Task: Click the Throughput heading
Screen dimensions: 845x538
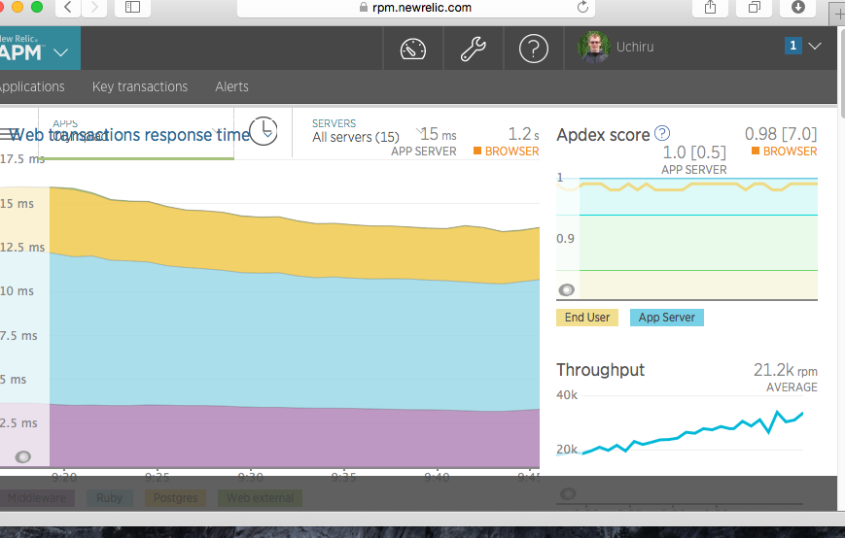Action: (x=600, y=370)
